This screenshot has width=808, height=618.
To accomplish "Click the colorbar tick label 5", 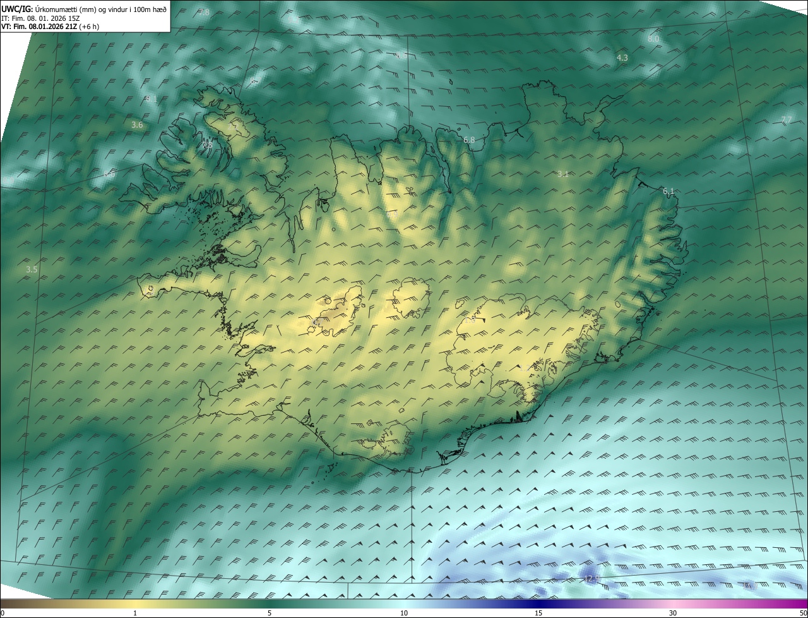I will (x=270, y=613).
